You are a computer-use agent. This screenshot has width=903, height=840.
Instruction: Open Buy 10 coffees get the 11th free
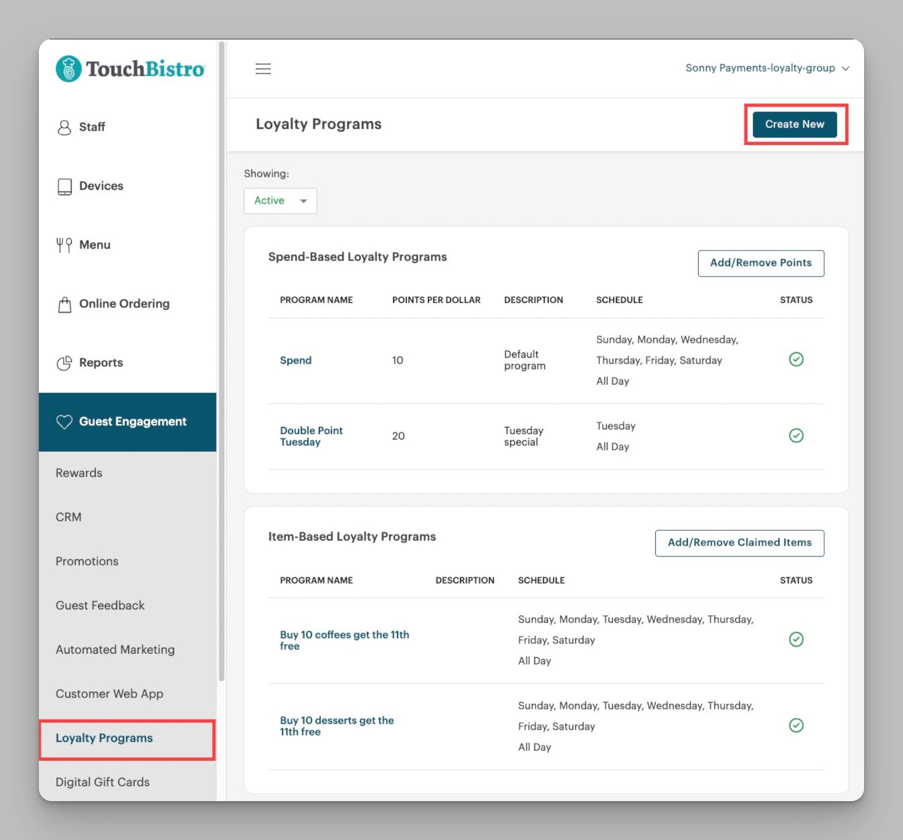click(344, 640)
